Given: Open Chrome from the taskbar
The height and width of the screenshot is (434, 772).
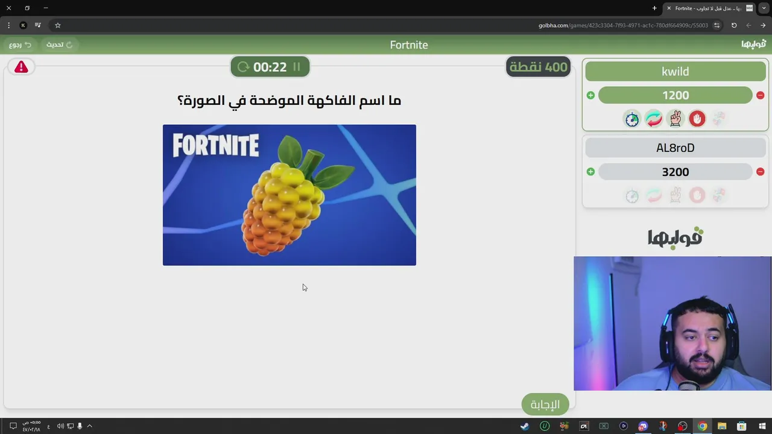Looking at the screenshot, I should pyautogui.click(x=703, y=426).
